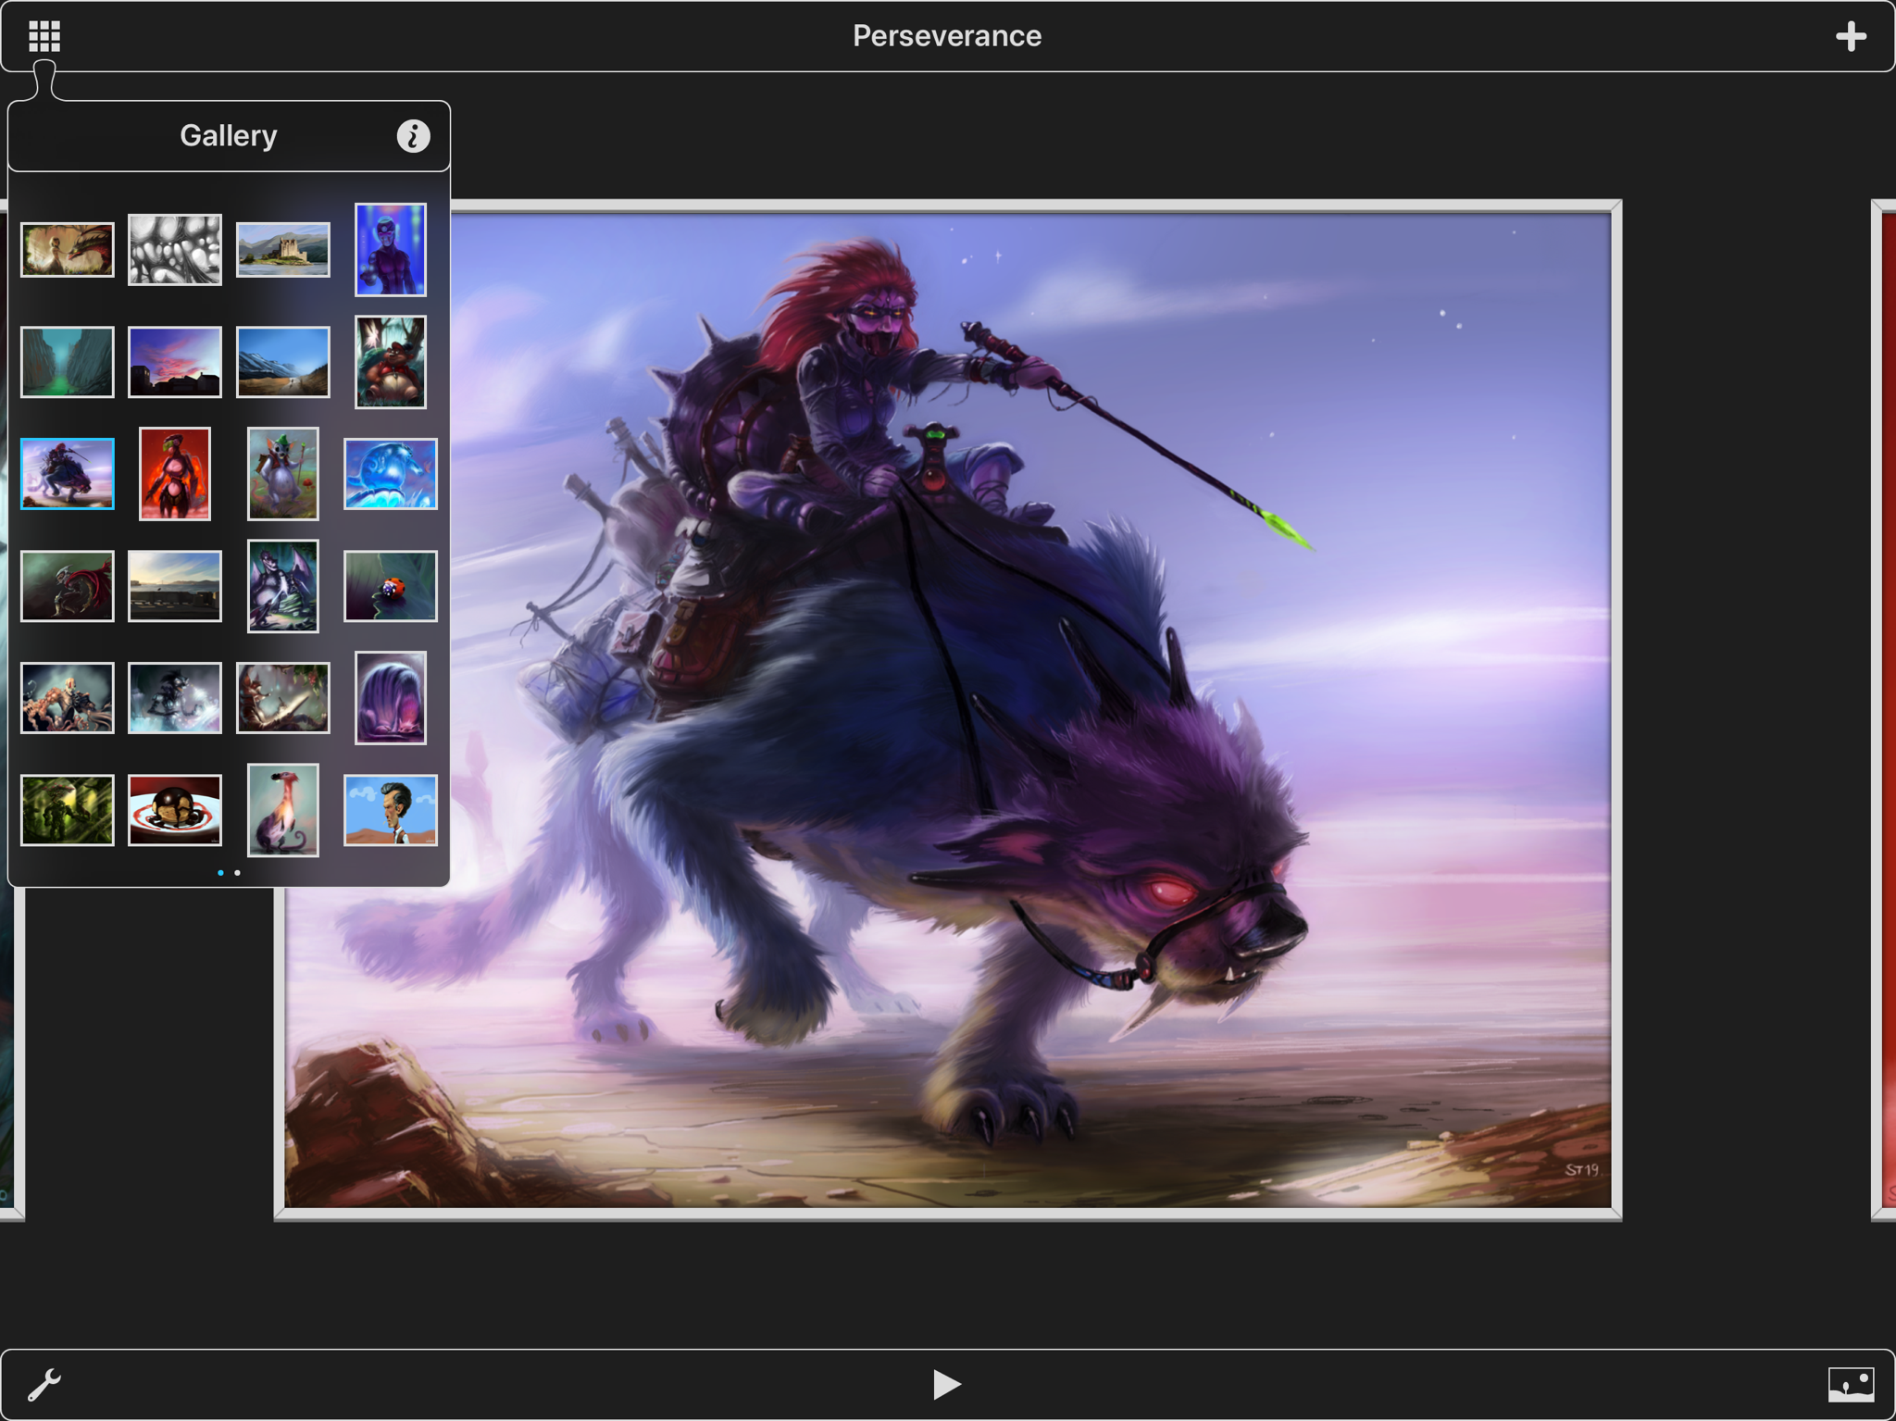The width and height of the screenshot is (1896, 1421).
Task: Close the gallery grid using the top-left grid icon
Action: (44, 37)
